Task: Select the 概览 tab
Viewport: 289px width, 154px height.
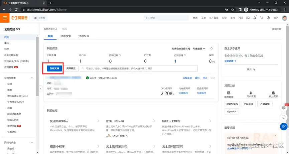Action: click(x=50, y=36)
